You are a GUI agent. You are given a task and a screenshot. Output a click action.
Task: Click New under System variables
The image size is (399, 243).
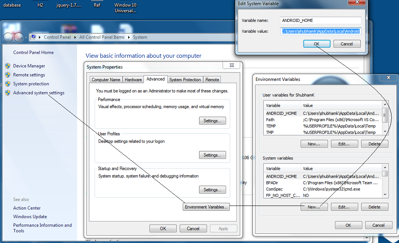click(x=314, y=207)
